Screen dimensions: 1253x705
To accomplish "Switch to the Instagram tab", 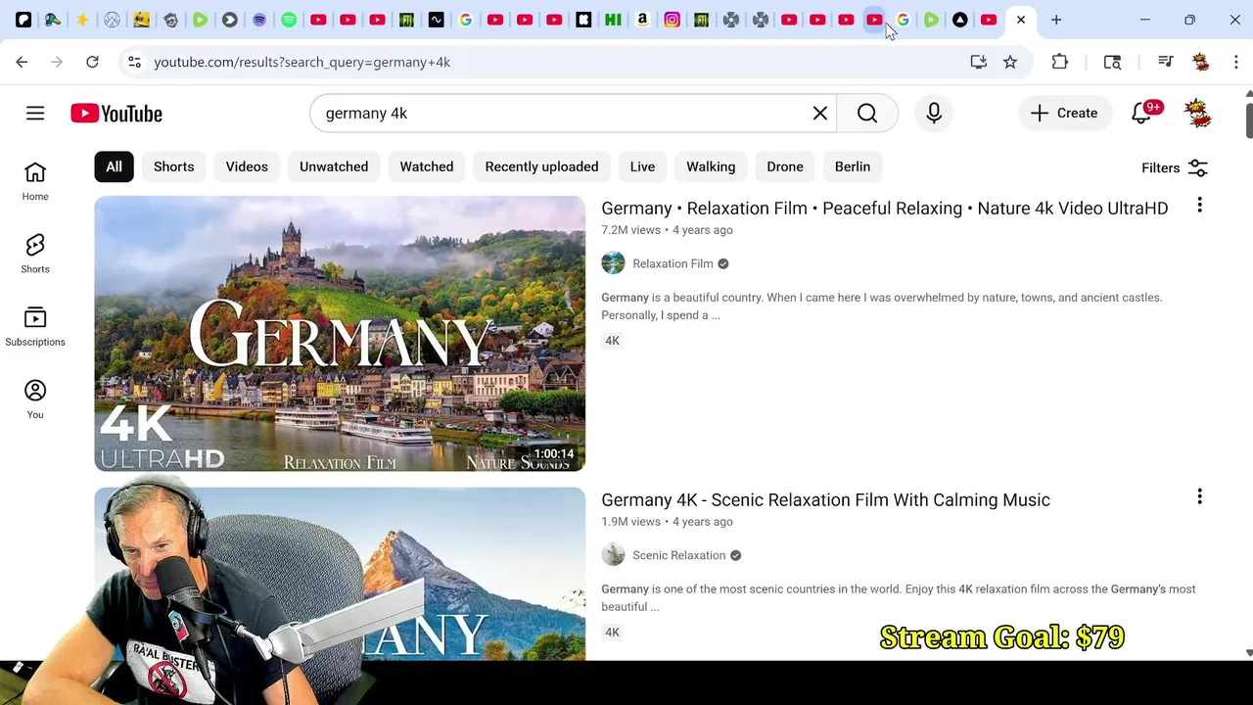I will coord(672,20).
